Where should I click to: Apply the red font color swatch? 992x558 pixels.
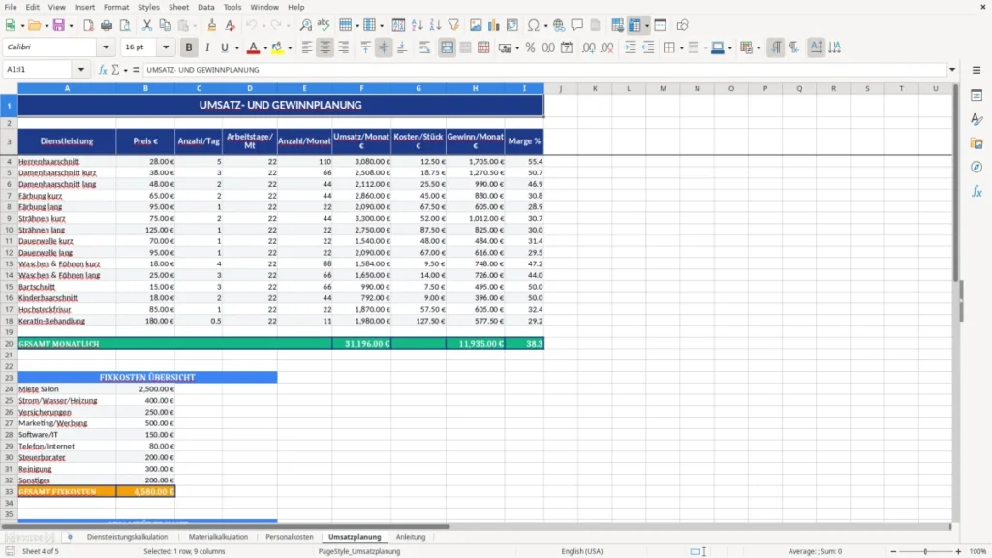(x=253, y=47)
